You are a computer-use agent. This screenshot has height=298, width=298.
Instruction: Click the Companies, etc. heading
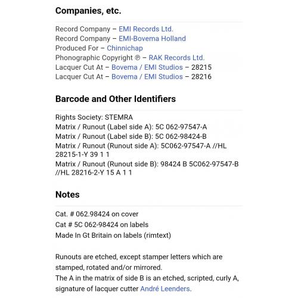coord(88,11)
